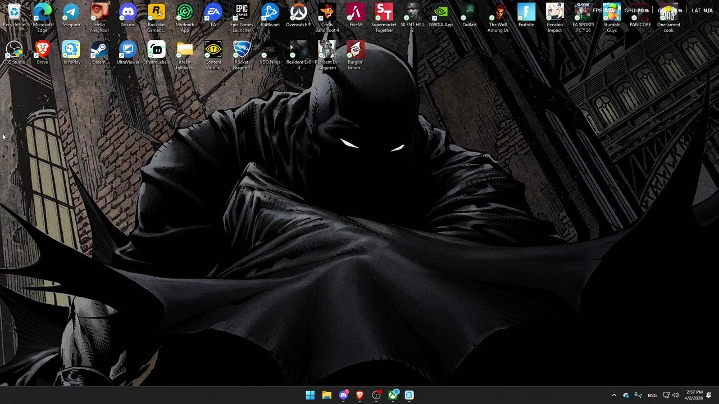This screenshot has width=719, height=404.
Task: Select the UltraViewer desktop shortcut
Action: click(128, 53)
